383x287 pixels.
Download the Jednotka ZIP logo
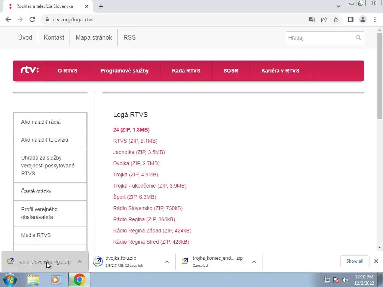139,152
